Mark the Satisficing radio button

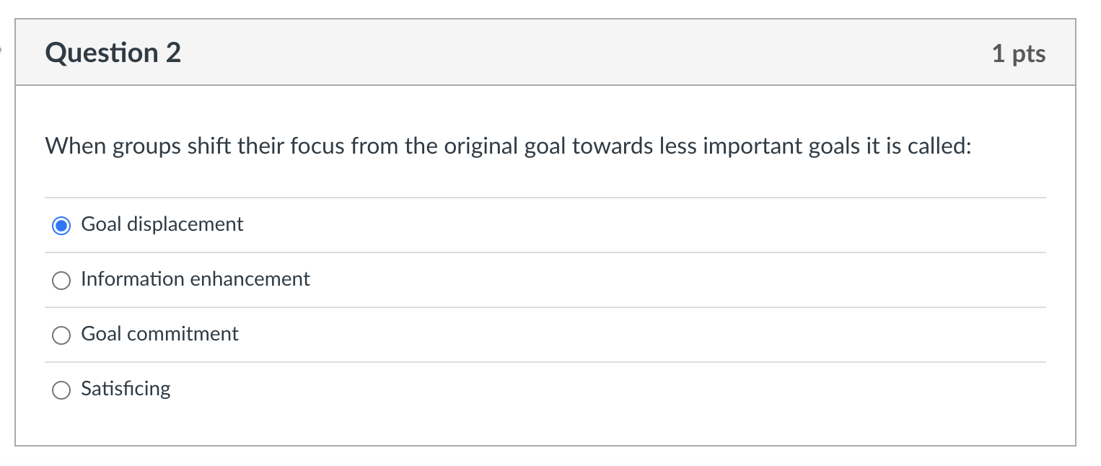(62, 390)
